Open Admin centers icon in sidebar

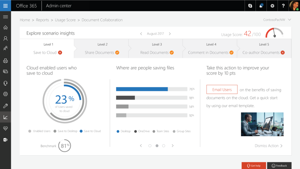6,140
